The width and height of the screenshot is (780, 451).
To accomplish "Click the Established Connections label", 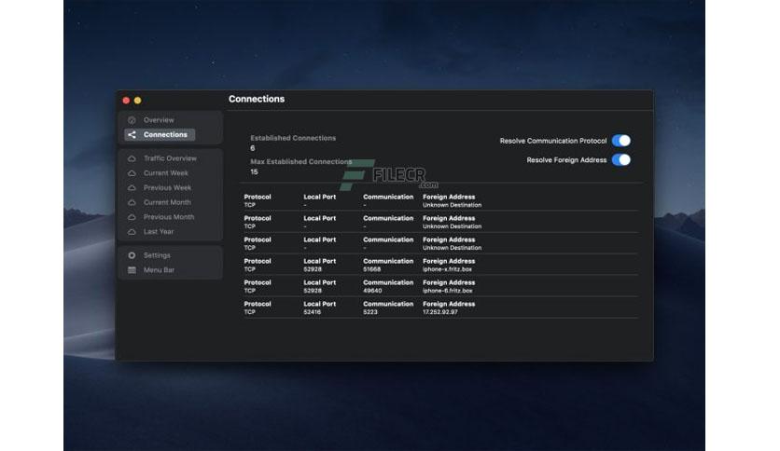I will point(293,138).
